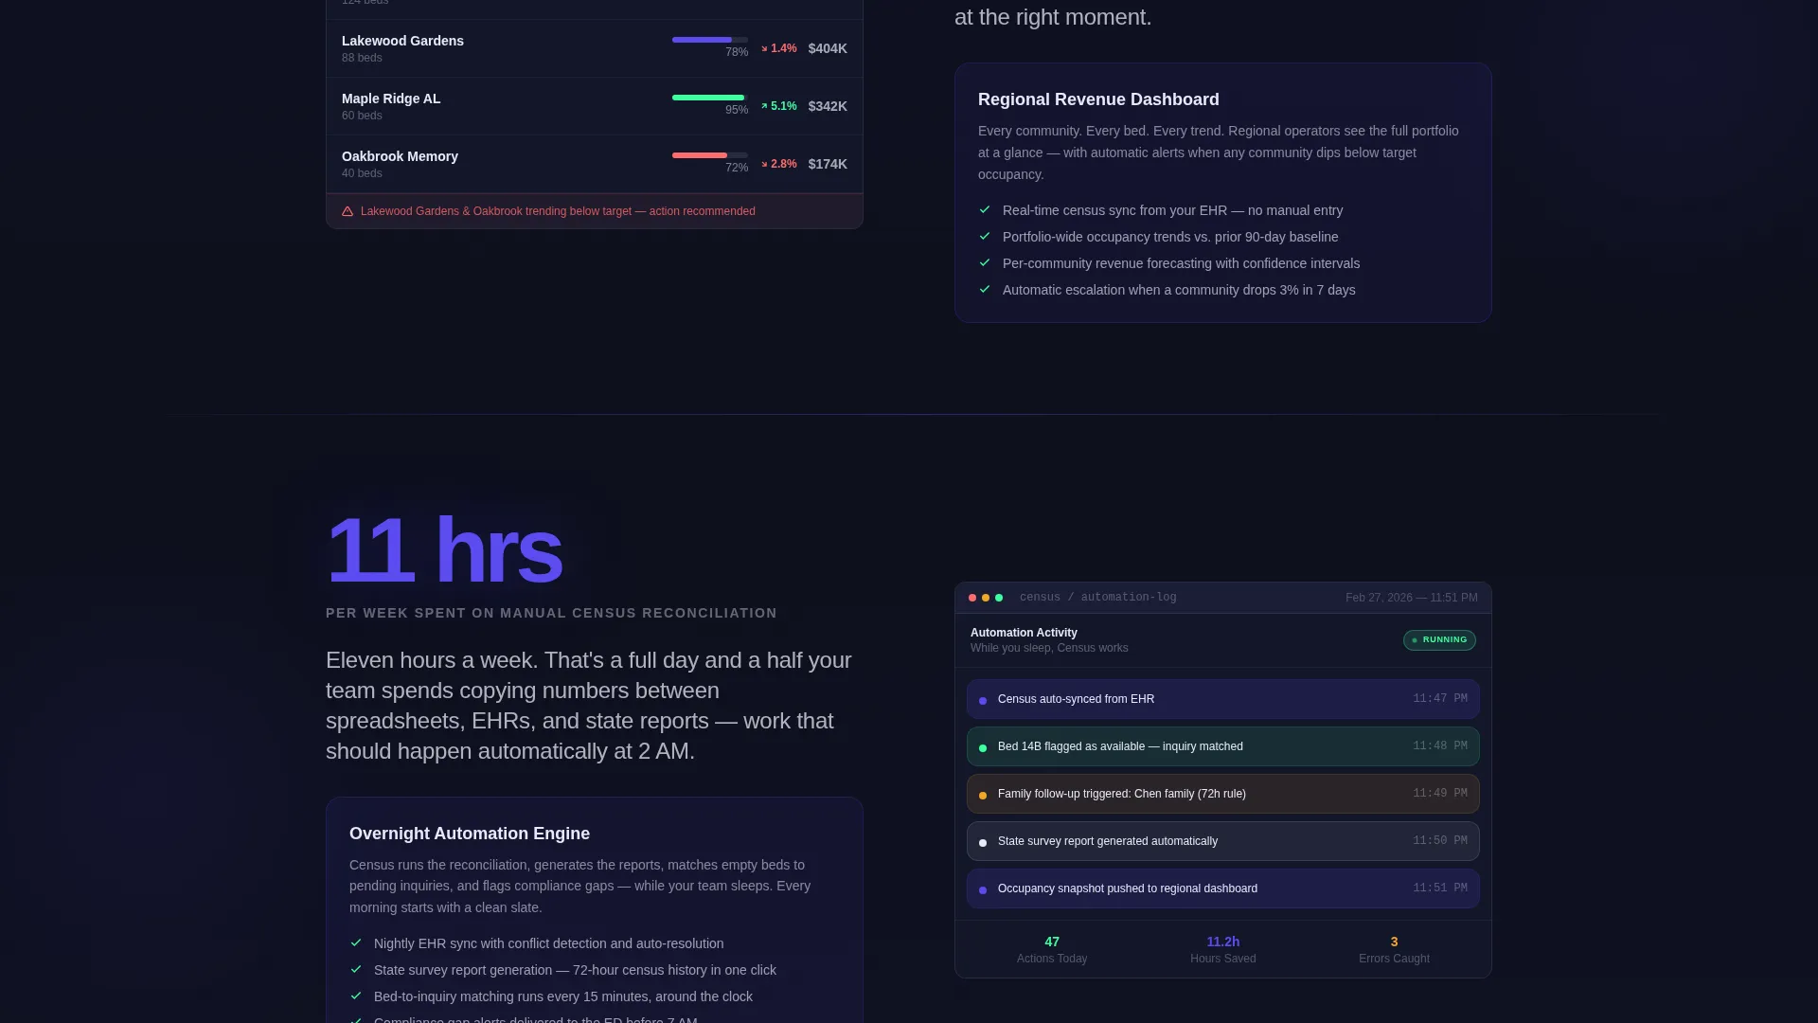Click the Feb 27, 2026 — 11:51 PM timestamp
The width and height of the screenshot is (1818, 1023).
(x=1411, y=598)
